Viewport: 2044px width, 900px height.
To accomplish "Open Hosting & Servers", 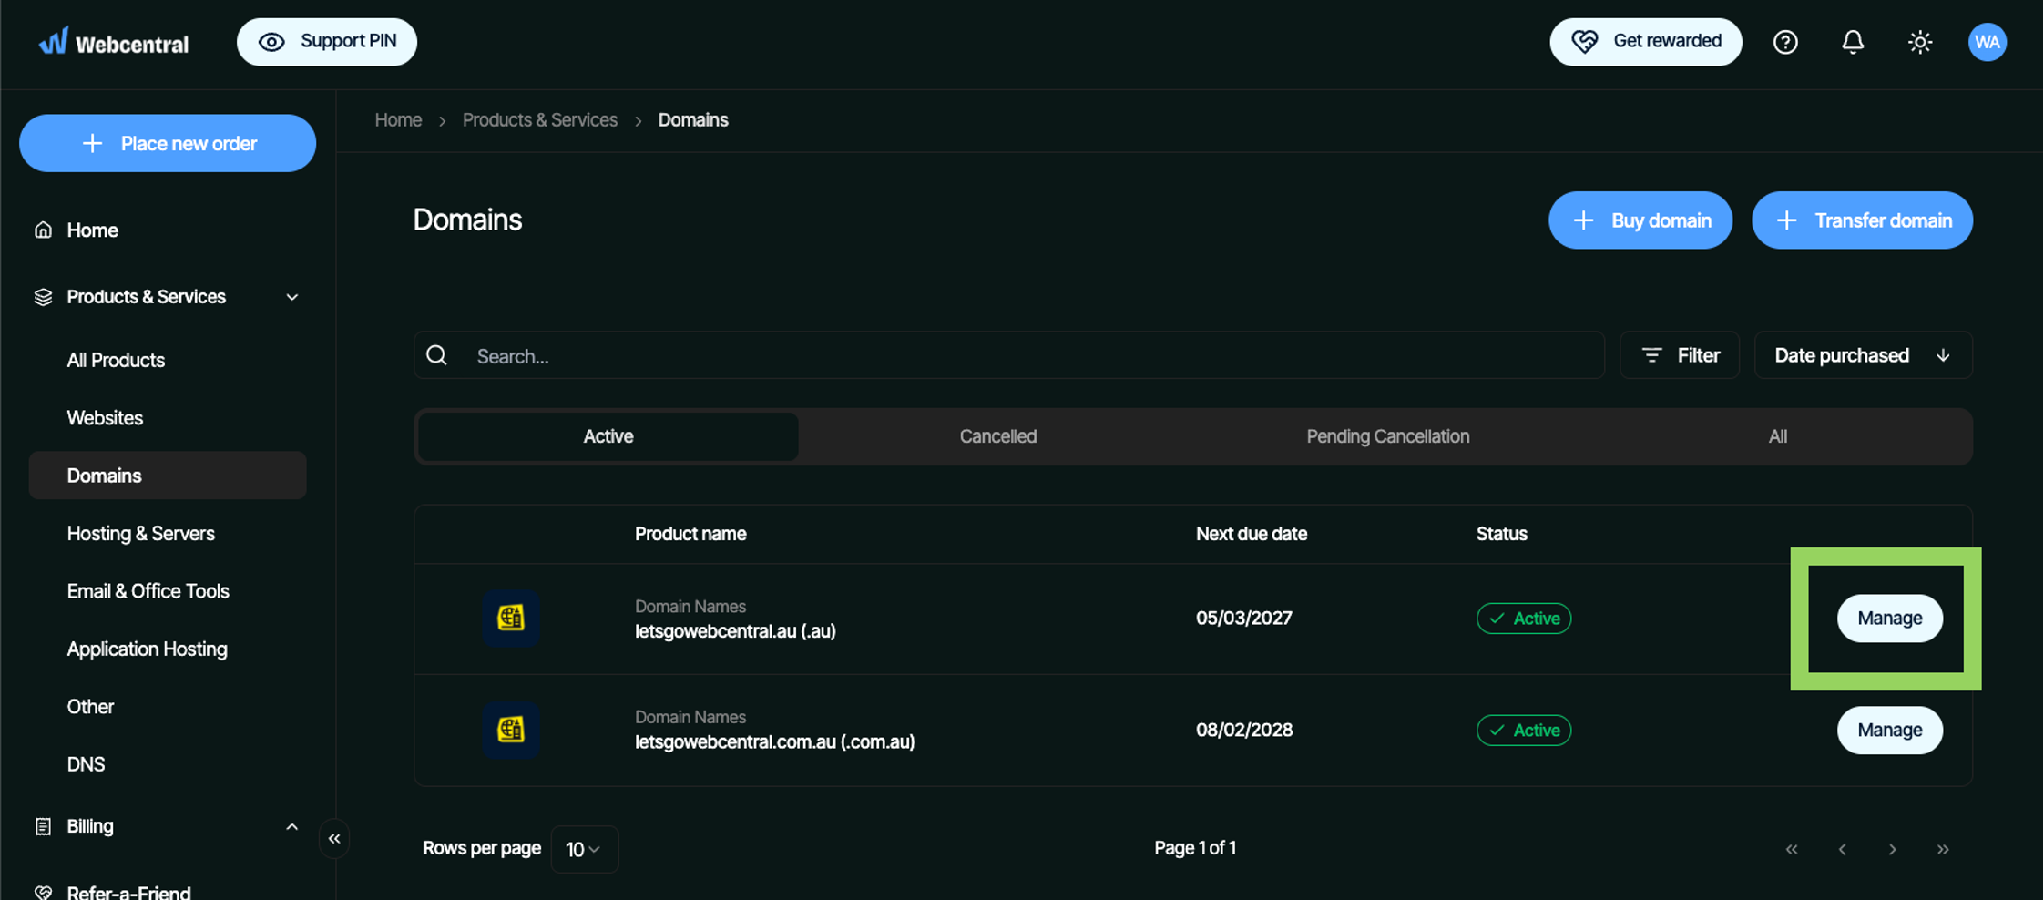I will tap(141, 534).
